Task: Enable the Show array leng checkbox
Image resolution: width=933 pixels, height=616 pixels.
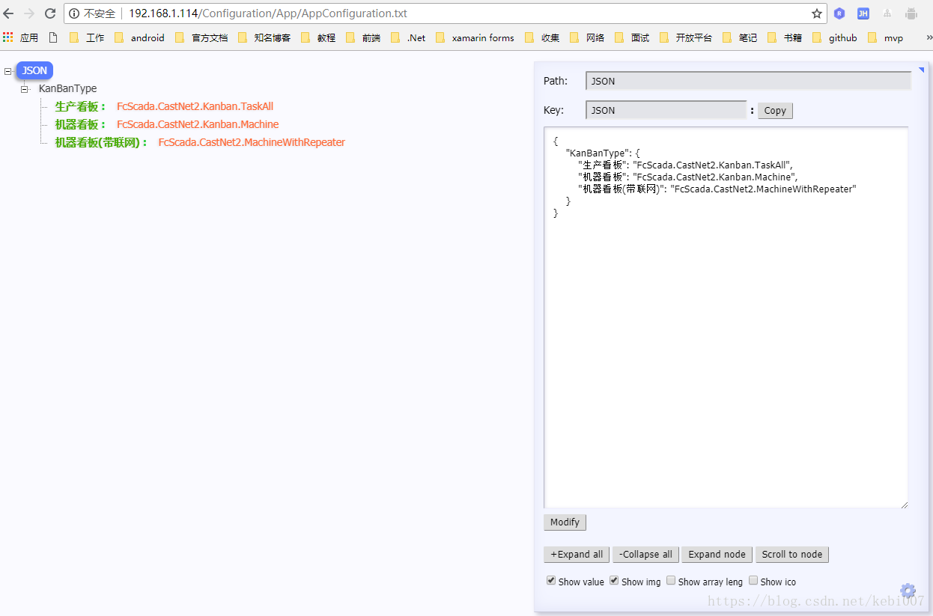Action: click(671, 580)
